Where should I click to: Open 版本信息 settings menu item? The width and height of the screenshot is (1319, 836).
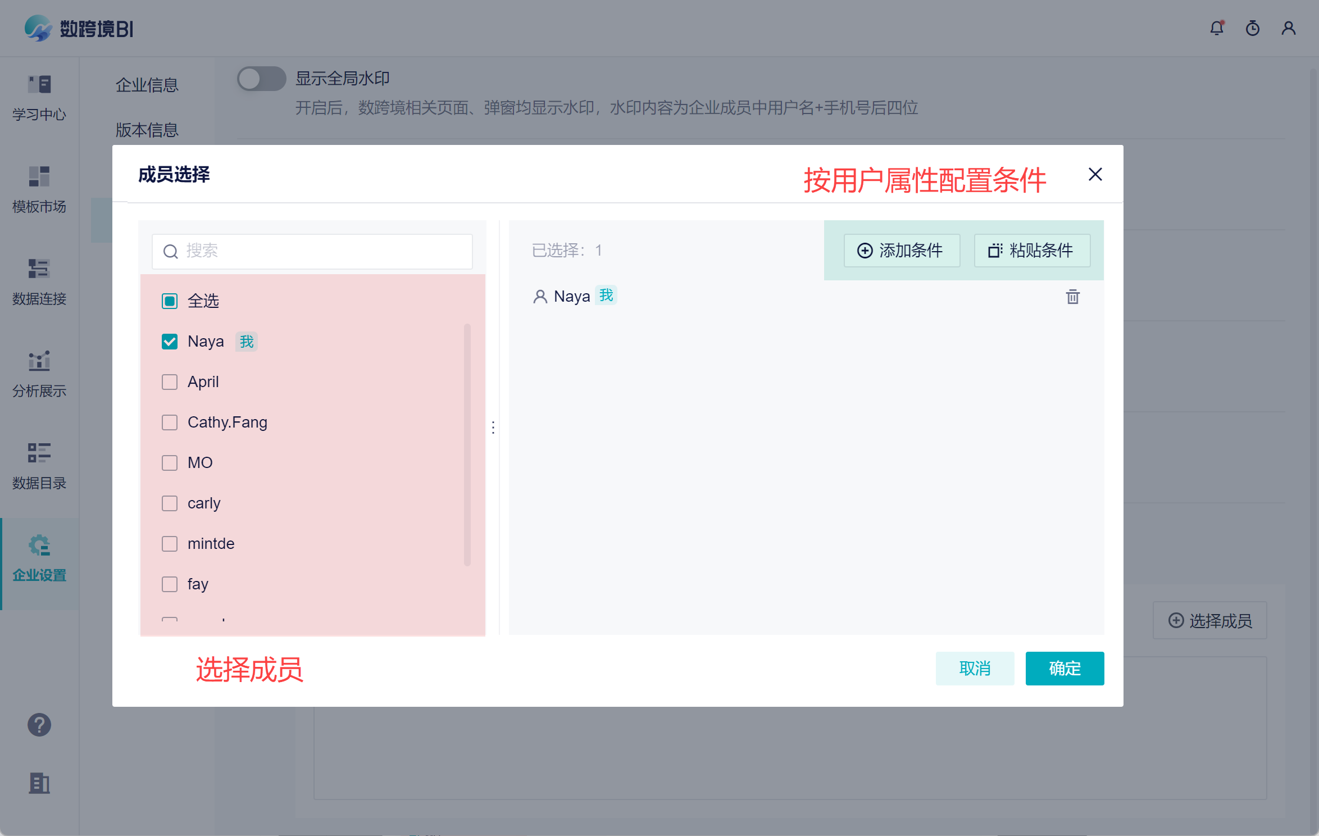point(147,130)
